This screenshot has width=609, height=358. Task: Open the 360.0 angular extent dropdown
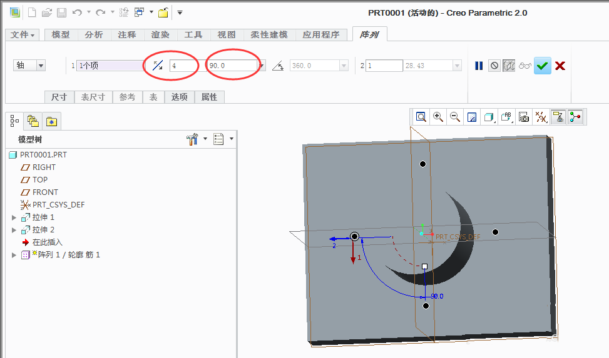click(344, 66)
